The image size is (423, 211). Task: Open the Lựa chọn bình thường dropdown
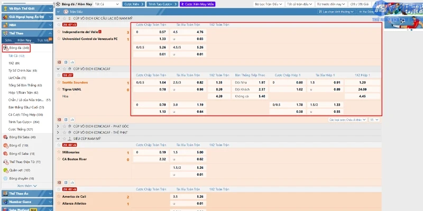coord(336,12)
